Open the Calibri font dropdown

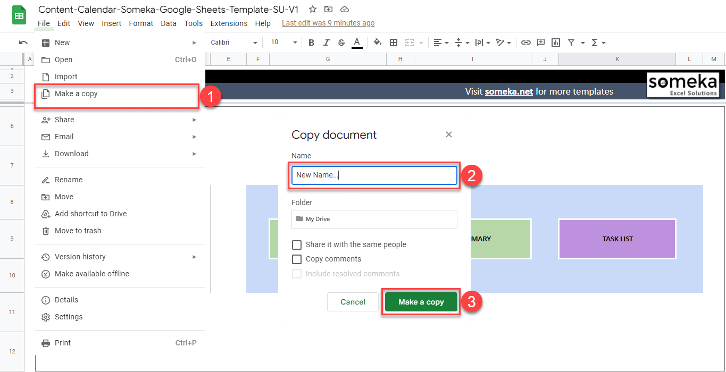coord(234,43)
